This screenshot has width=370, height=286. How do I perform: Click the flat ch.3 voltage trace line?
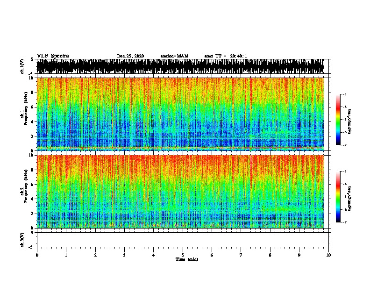click(x=180, y=240)
